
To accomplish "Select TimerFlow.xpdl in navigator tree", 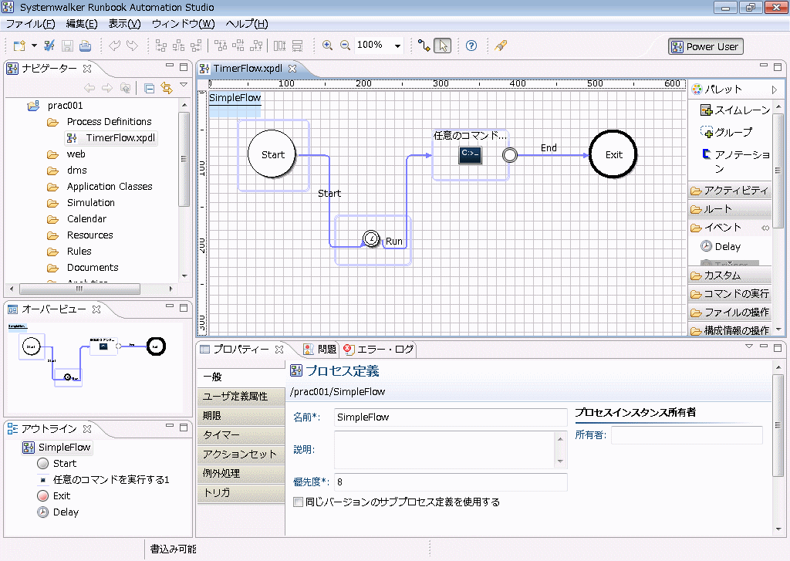I will pos(120,137).
